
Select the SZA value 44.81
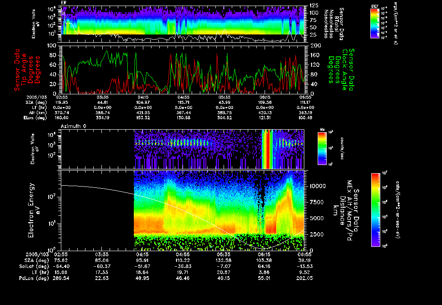(x=102, y=103)
